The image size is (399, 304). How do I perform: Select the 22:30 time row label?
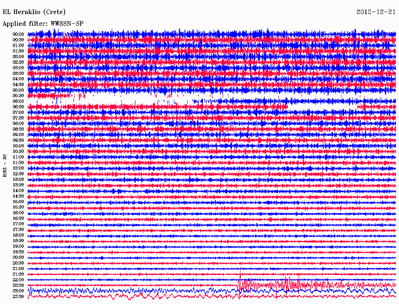coord(18,285)
